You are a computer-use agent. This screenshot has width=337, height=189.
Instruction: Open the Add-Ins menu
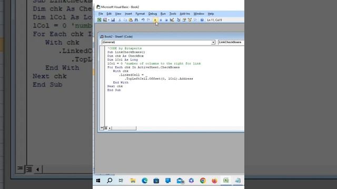pyautogui.click(x=185, y=14)
